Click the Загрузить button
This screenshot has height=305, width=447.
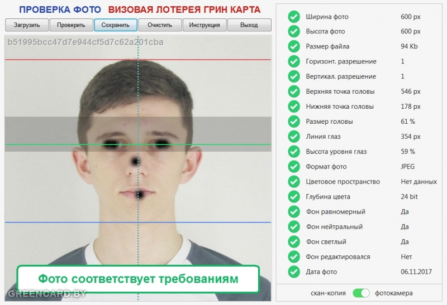[x=27, y=25]
